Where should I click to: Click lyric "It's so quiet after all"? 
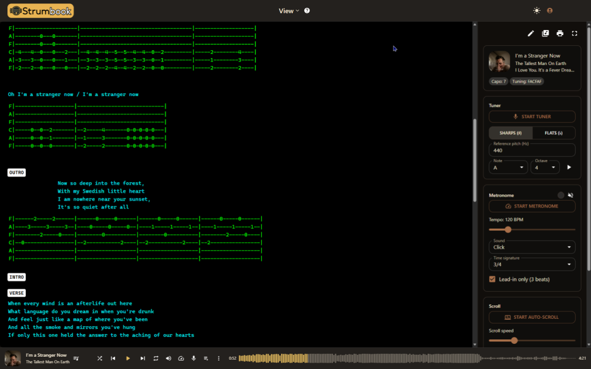pyautogui.click(x=93, y=207)
